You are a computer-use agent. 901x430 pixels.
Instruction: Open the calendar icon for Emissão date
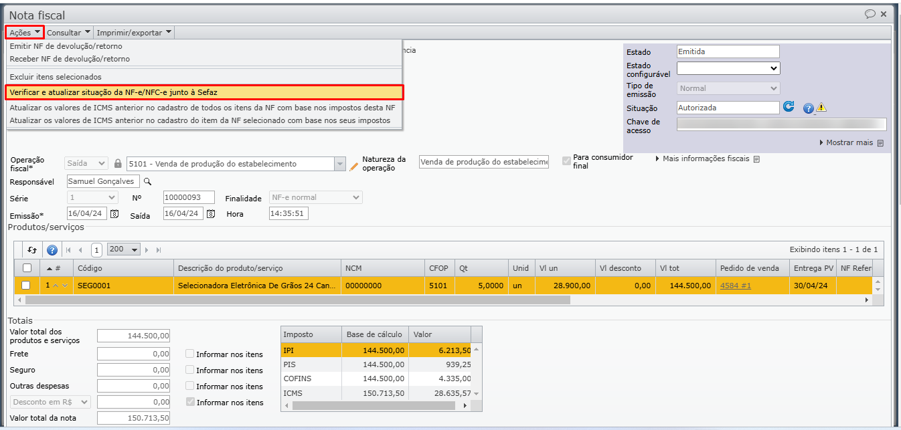click(114, 214)
